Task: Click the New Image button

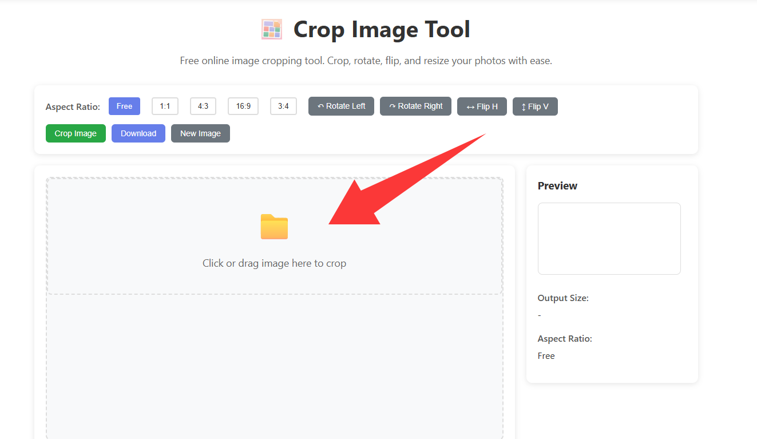Action: click(x=200, y=133)
